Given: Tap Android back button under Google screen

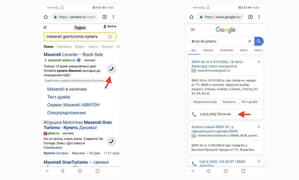Looking at the screenshot, I should [x=208, y=171].
